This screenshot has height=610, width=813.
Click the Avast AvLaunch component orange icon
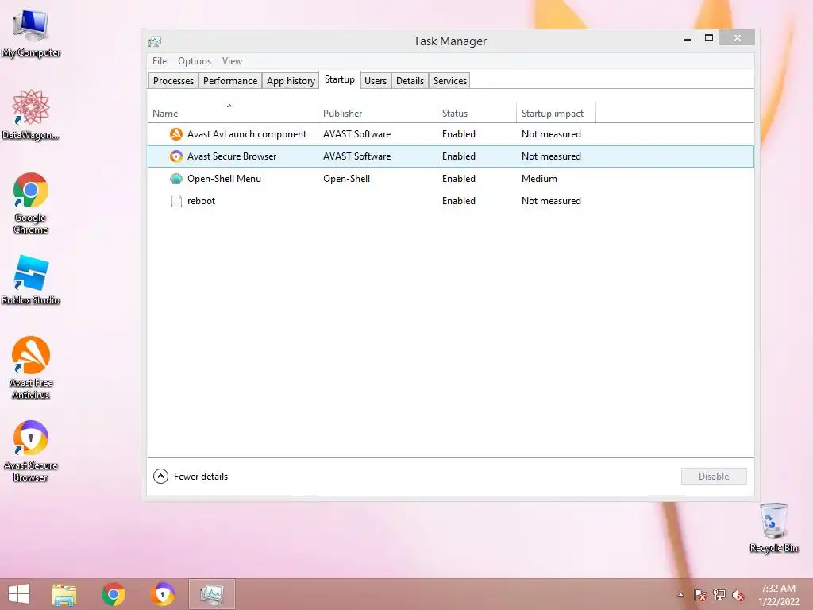[176, 133]
